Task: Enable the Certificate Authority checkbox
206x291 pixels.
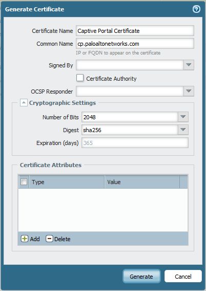Action: coord(80,78)
